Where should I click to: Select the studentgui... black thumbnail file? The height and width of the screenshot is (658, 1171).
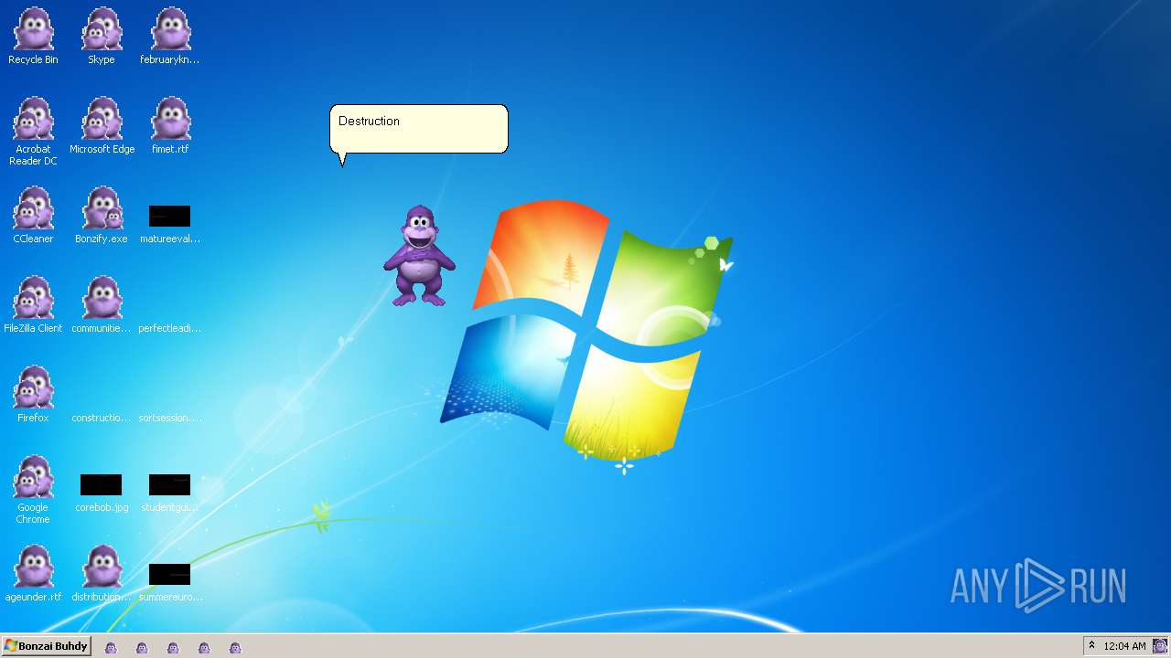[x=170, y=493]
